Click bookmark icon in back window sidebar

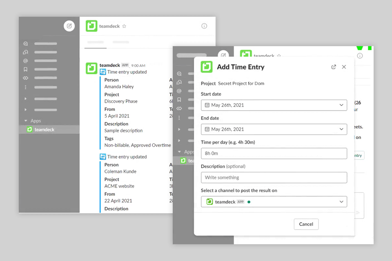click(x=25, y=69)
